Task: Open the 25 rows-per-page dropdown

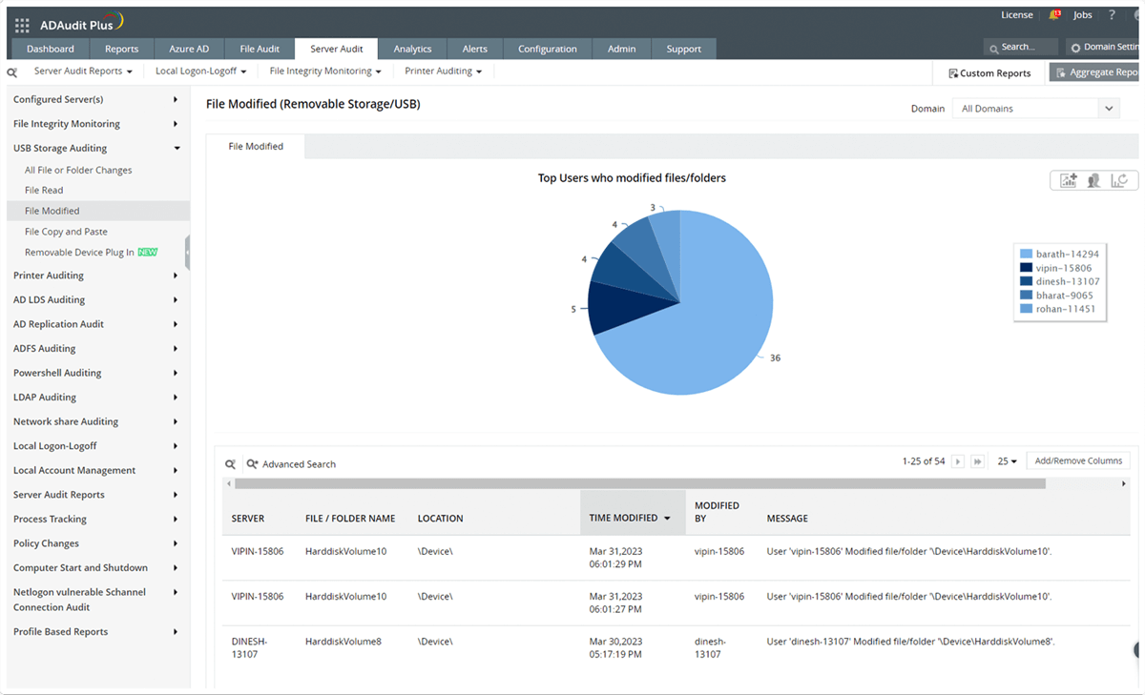Action: pos(1005,460)
